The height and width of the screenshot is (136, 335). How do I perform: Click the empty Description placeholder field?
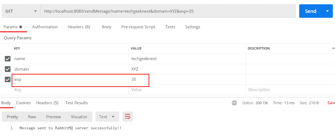tap(290, 90)
